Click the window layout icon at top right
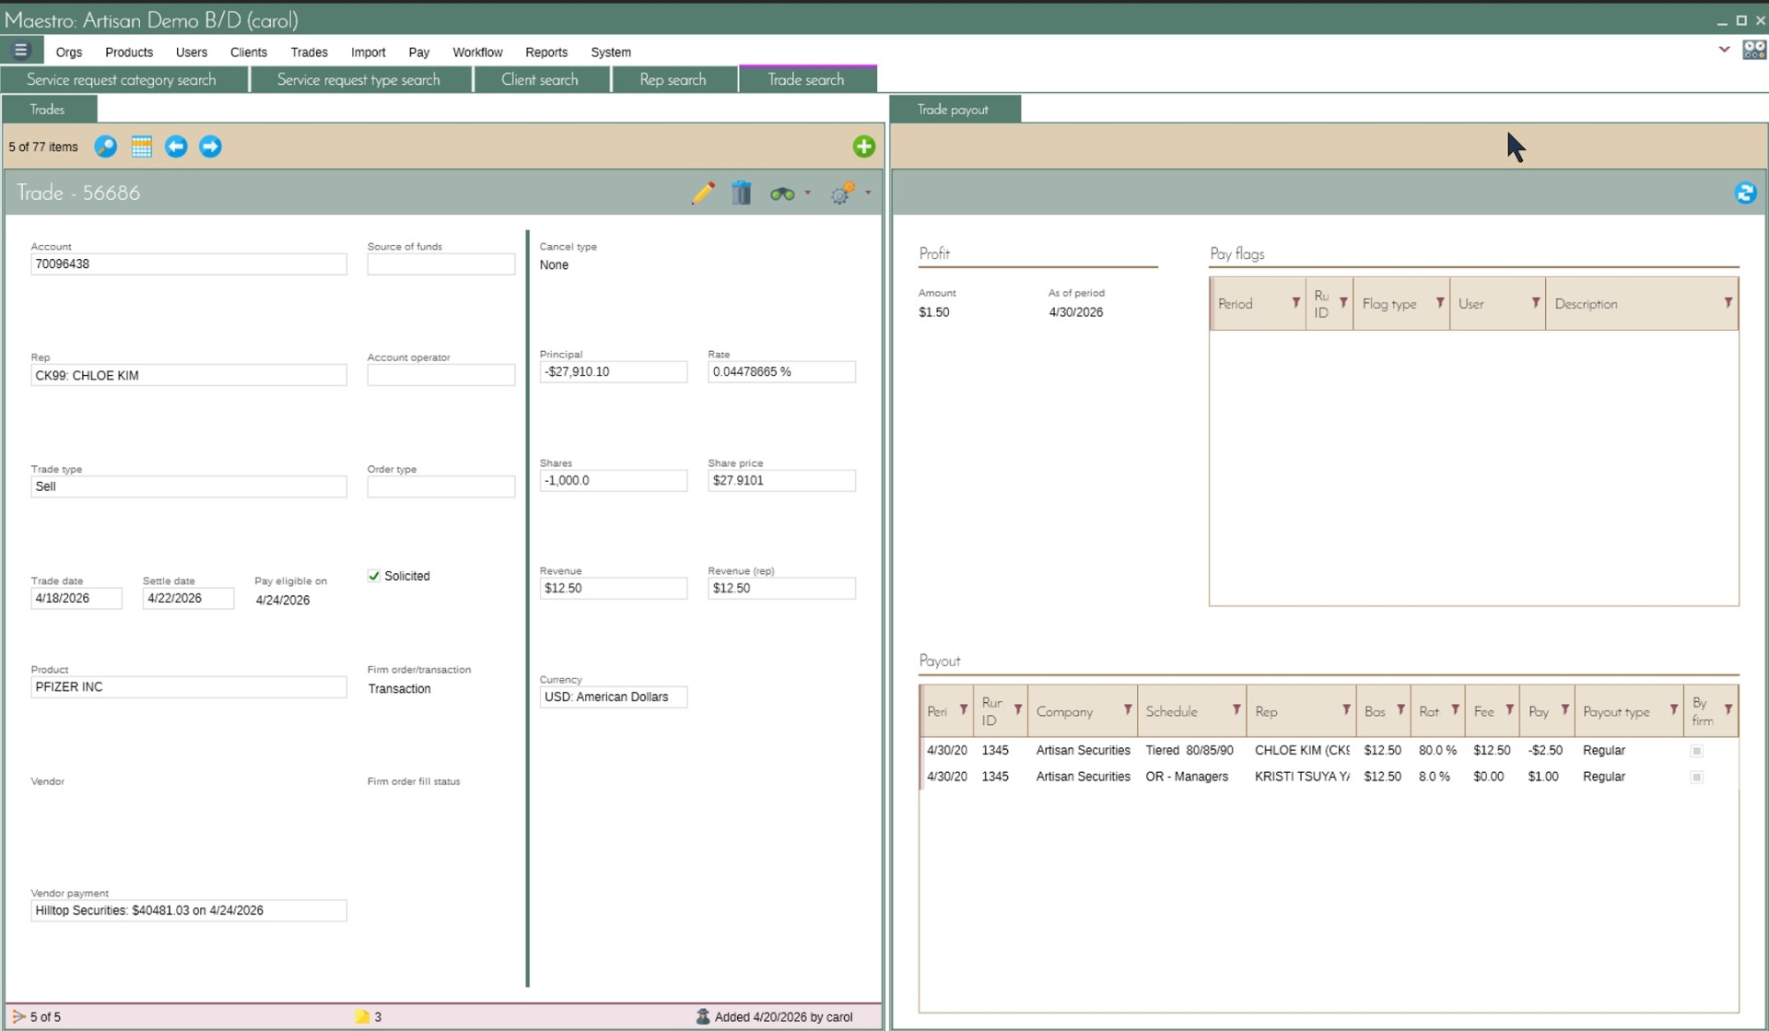Viewport: 1769px width, 1031px height. click(1754, 51)
